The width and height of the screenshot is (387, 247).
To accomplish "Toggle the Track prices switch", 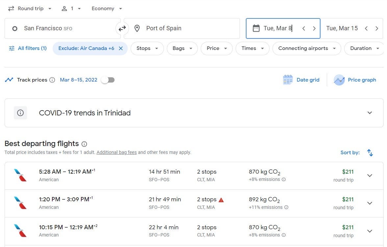I will click(108, 80).
